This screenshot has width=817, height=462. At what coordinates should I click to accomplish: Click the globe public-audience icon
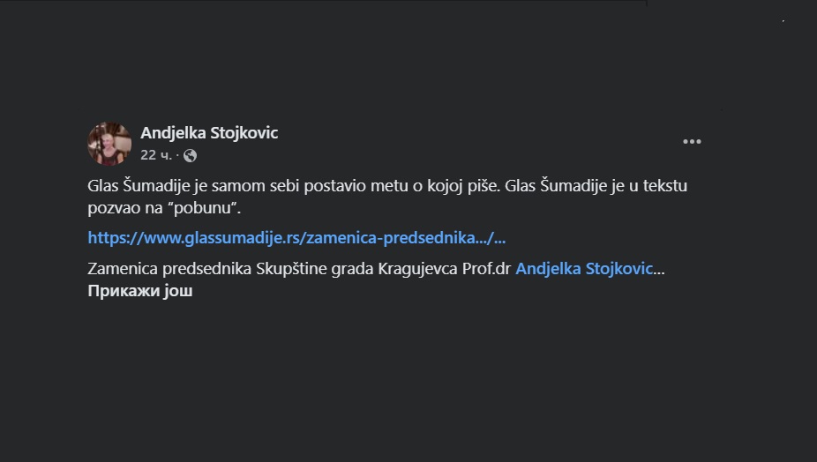coord(190,155)
